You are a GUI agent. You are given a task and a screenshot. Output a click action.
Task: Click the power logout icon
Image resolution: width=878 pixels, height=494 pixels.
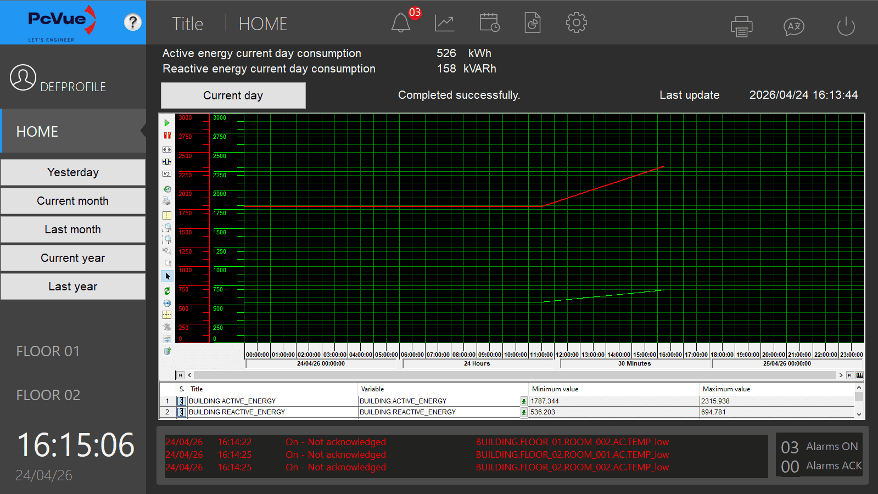[x=846, y=26]
